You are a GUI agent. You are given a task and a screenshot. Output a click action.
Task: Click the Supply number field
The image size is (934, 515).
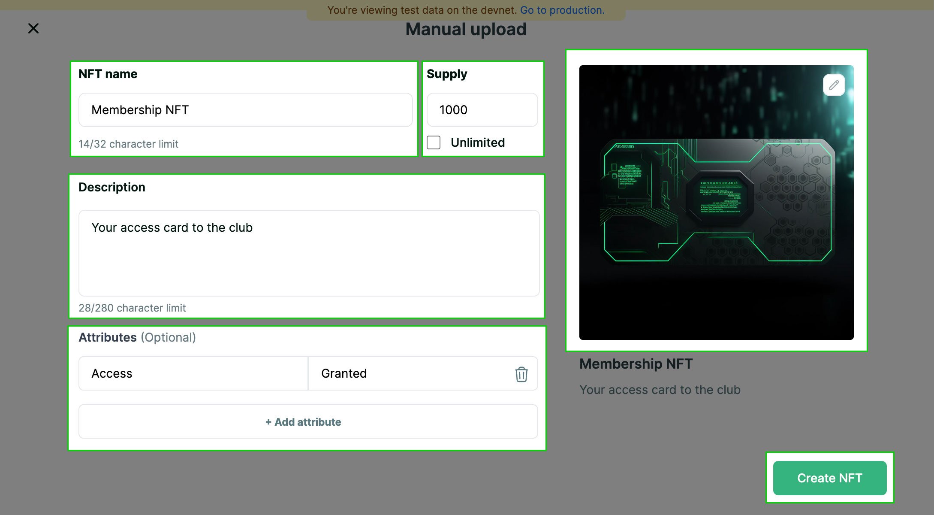pyautogui.click(x=482, y=110)
